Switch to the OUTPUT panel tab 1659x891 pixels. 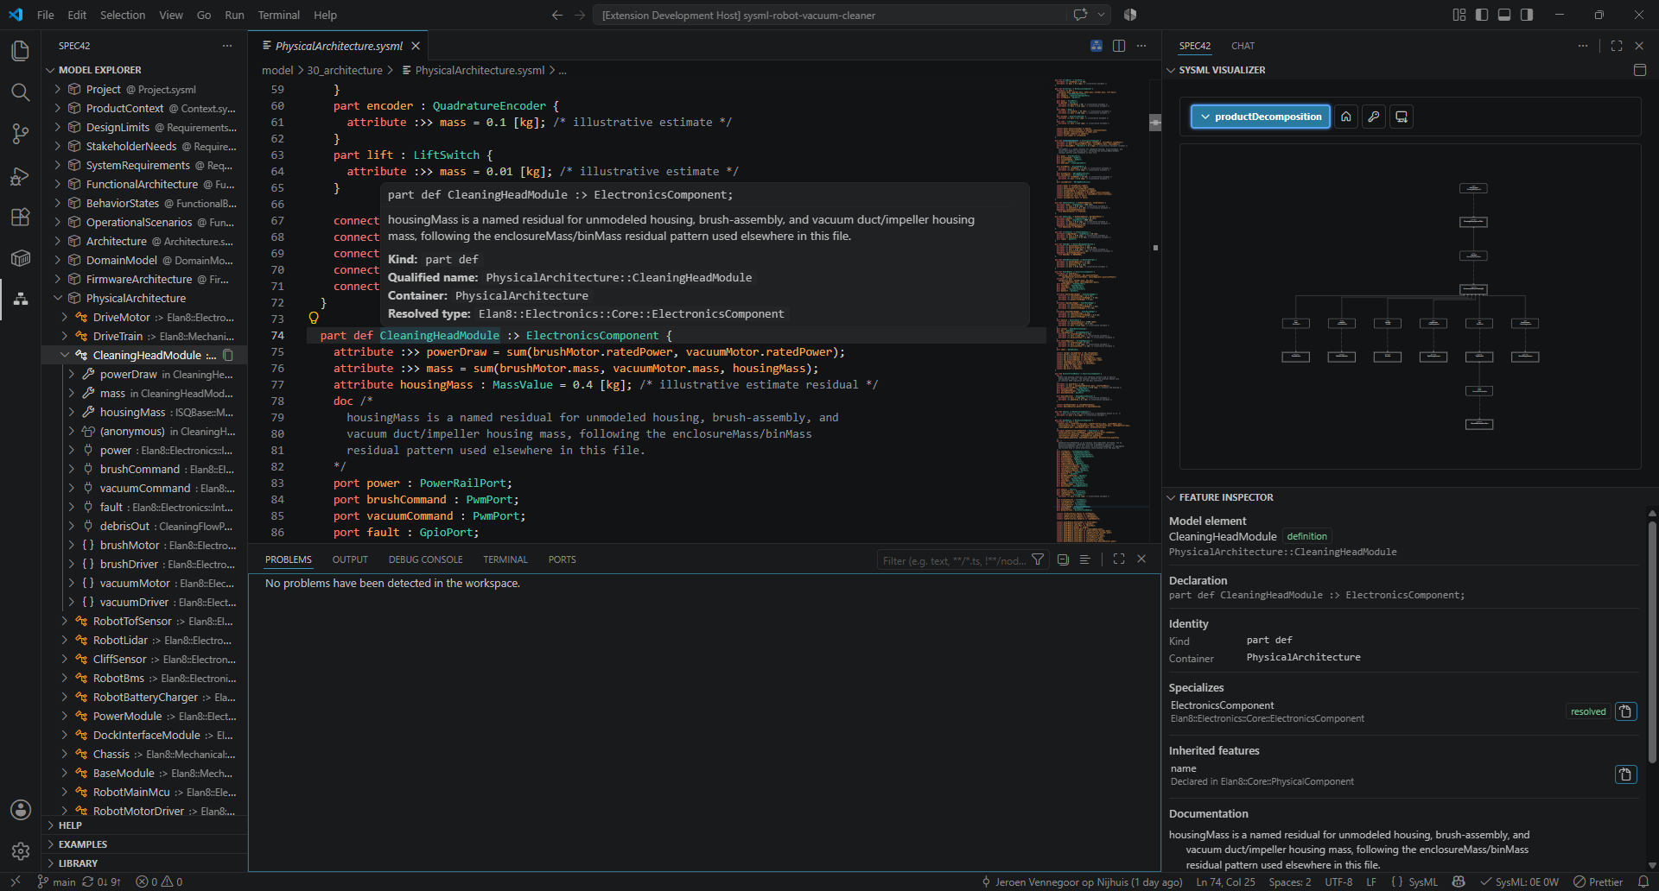coord(350,559)
